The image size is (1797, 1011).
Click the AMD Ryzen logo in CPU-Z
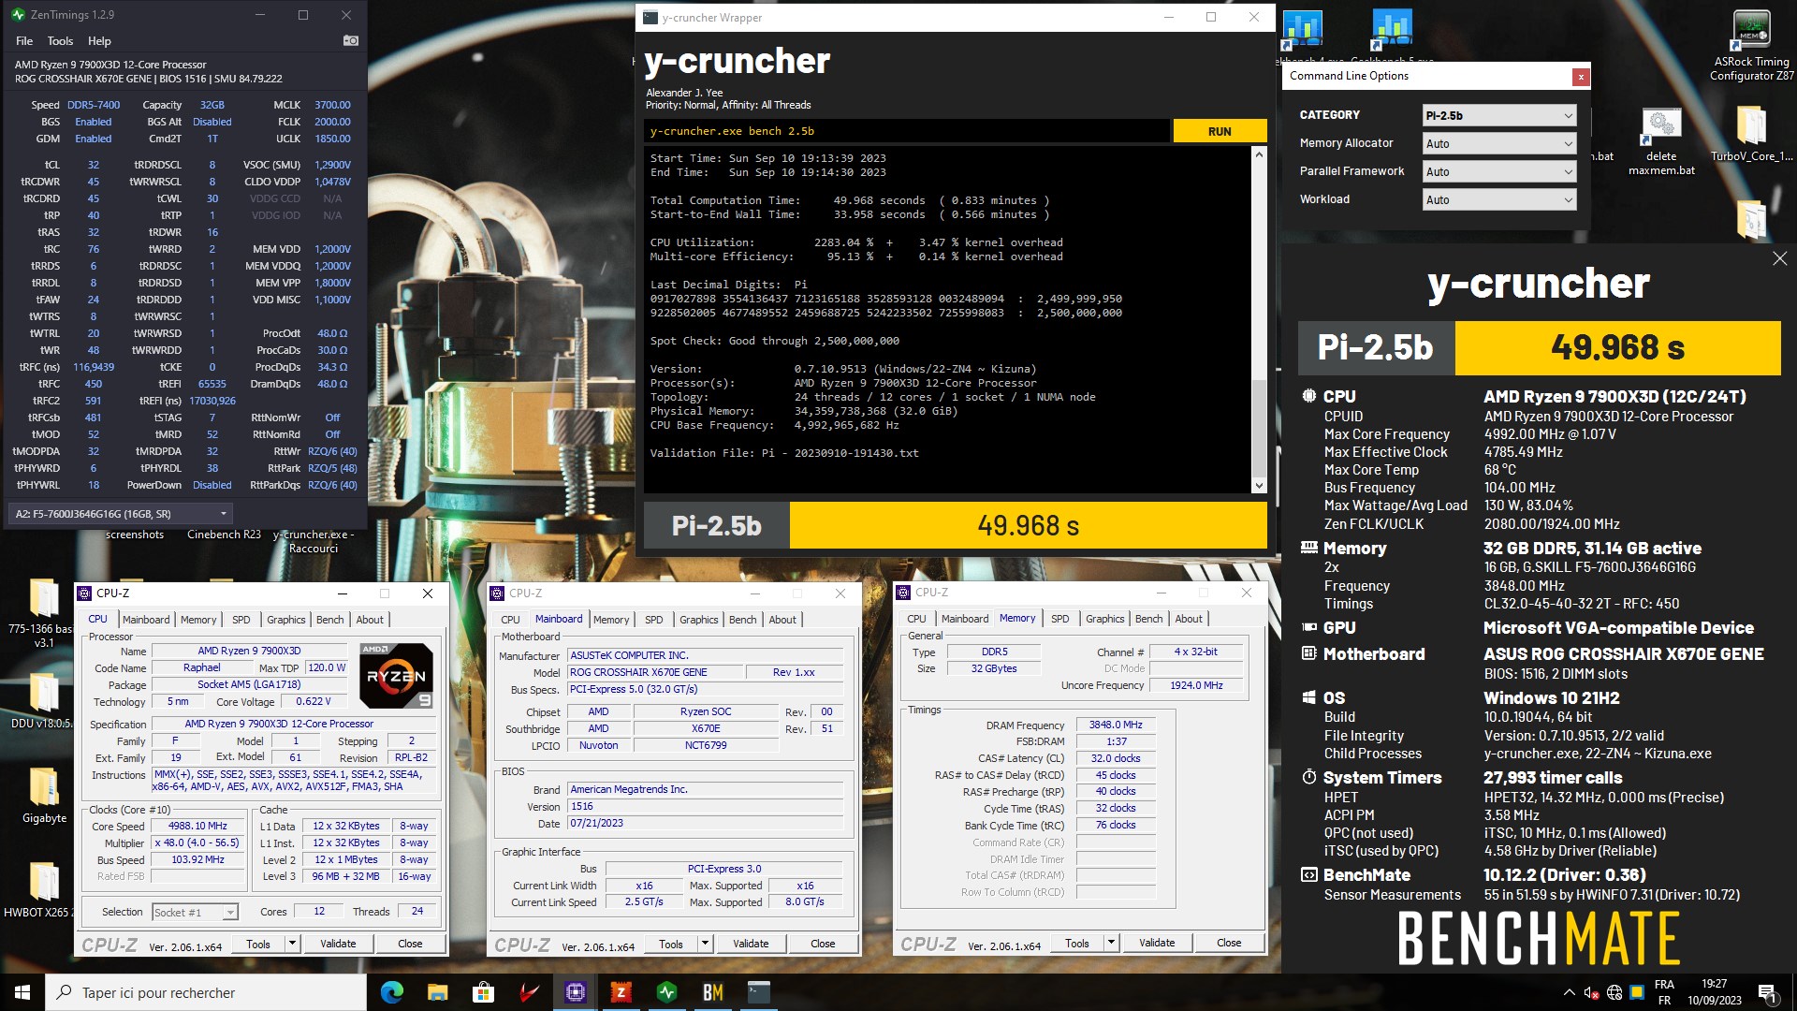(396, 675)
